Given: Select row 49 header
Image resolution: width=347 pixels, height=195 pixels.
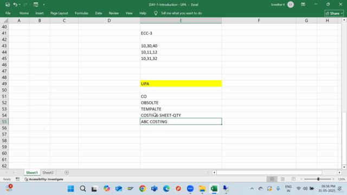Looking at the screenshot, I should (4, 83).
